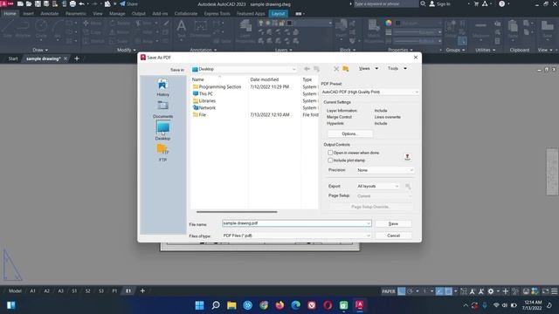Switch to the Model tab
The image size is (559, 314).
coord(15,290)
